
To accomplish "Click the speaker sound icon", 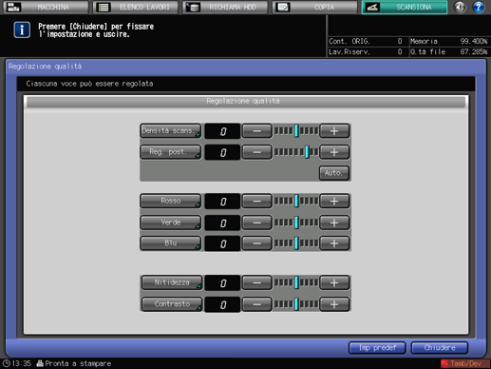I will point(461,7).
